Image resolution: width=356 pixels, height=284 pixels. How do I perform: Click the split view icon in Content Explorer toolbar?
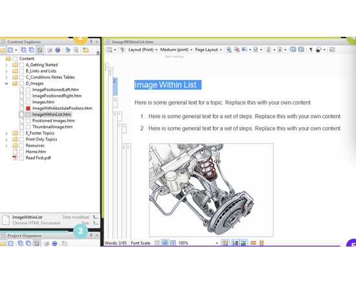(x=10, y=50)
